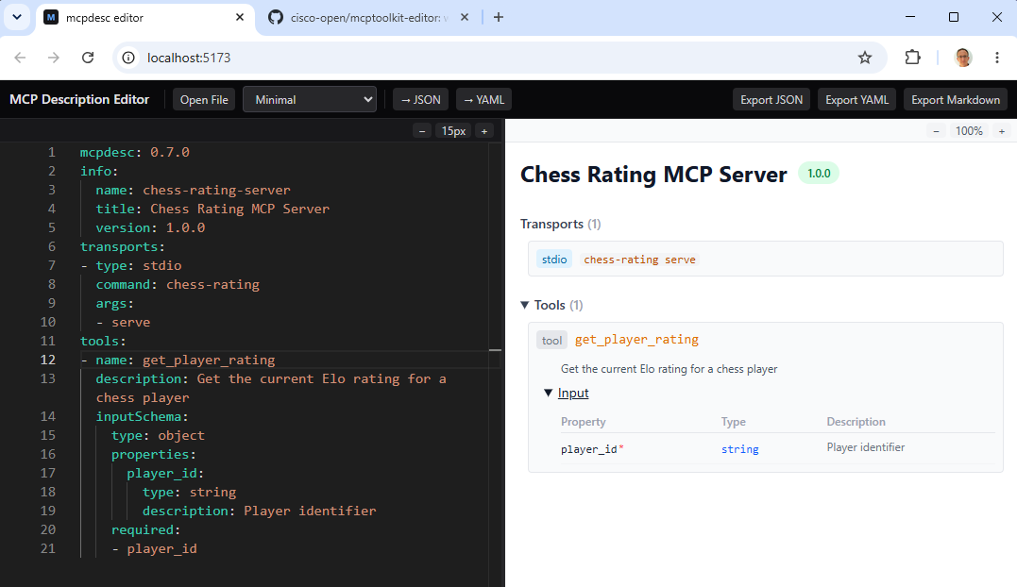Go back in browser history
The height and width of the screenshot is (587, 1017).
pos(20,58)
